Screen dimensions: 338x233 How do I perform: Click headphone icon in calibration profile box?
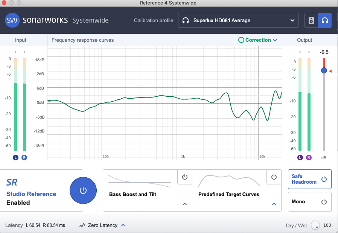186,20
